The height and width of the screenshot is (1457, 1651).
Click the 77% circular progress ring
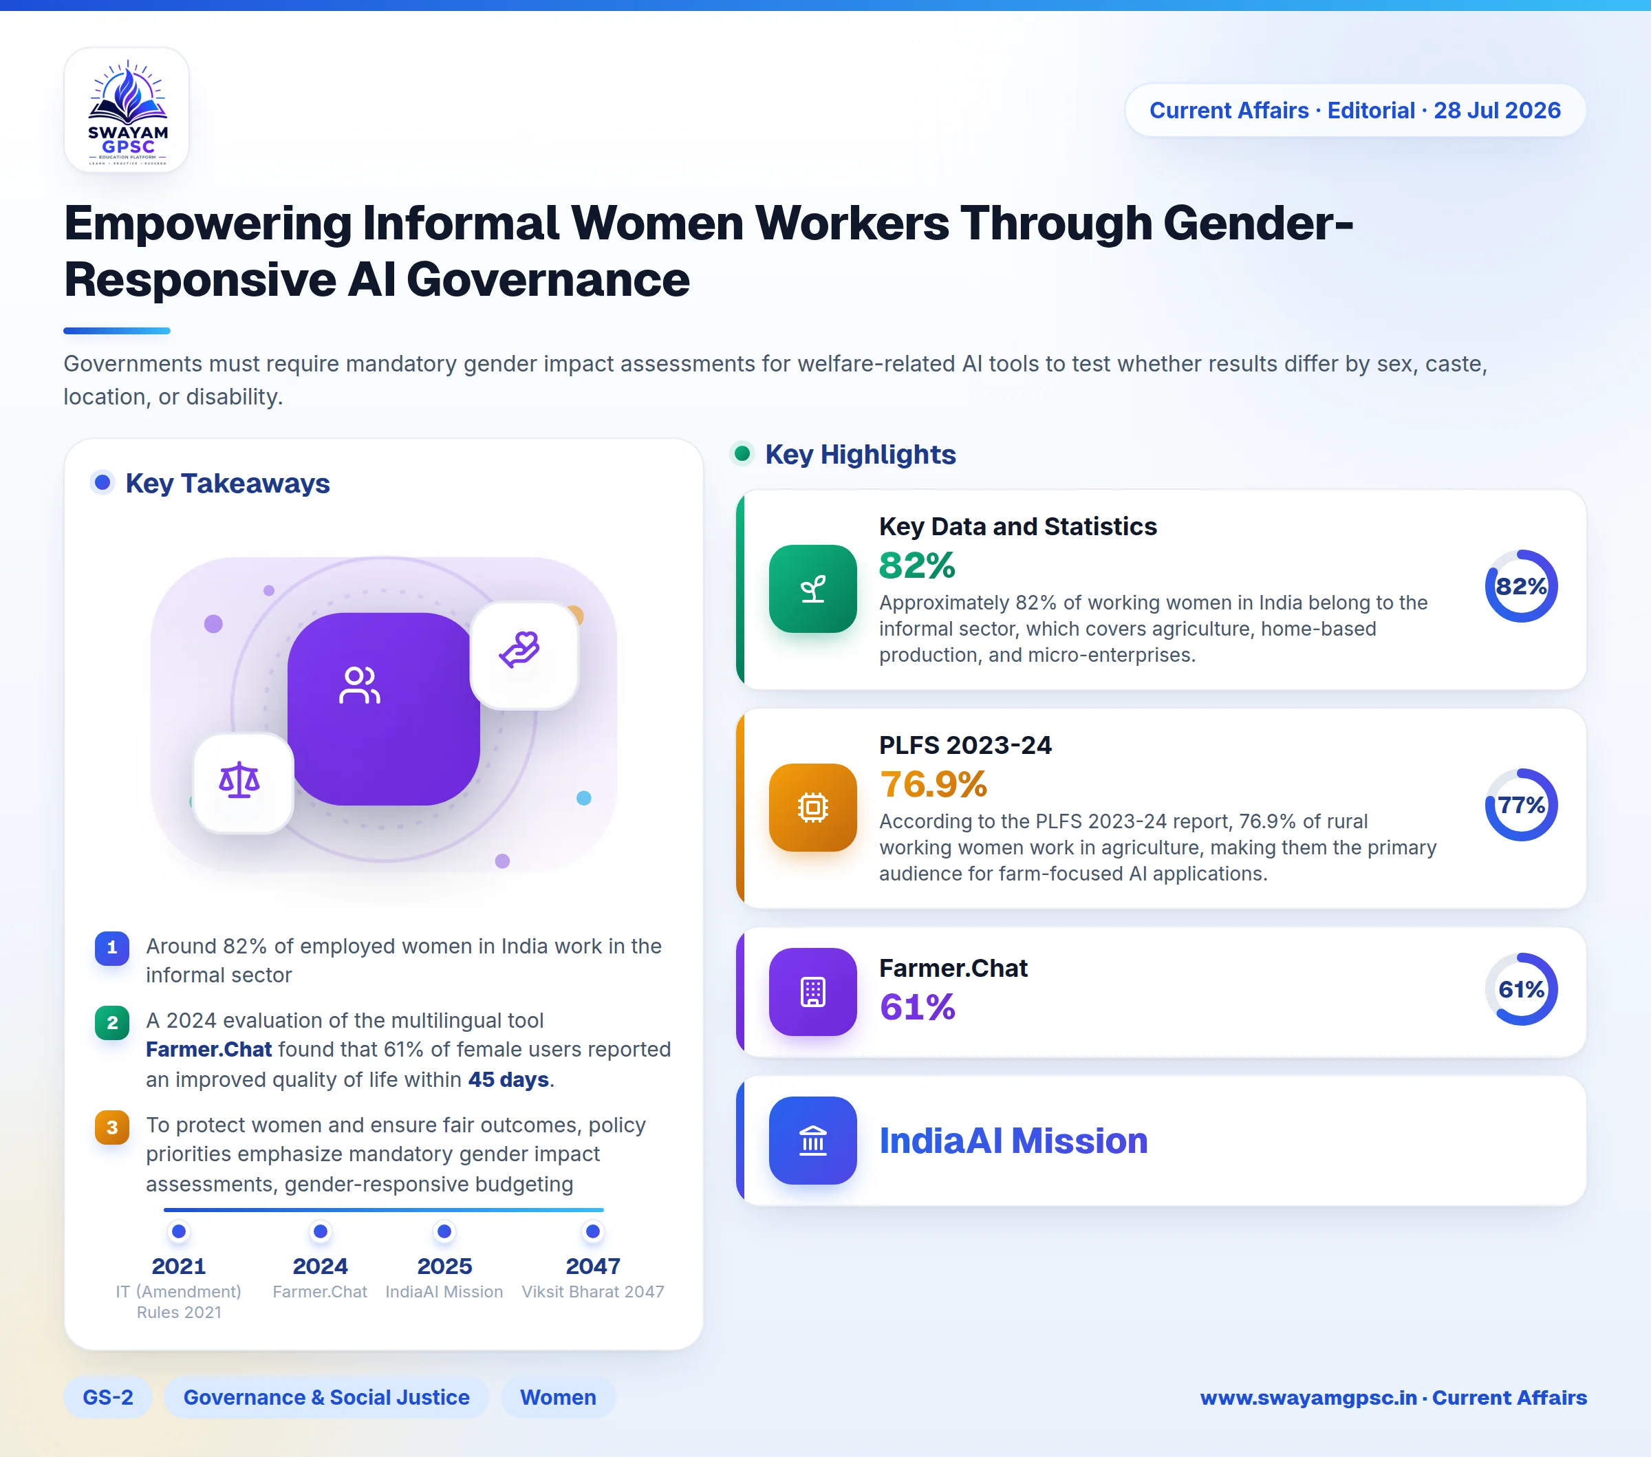tap(1521, 804)
